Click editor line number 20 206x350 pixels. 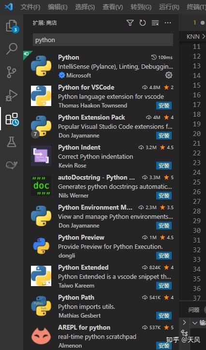197,134
